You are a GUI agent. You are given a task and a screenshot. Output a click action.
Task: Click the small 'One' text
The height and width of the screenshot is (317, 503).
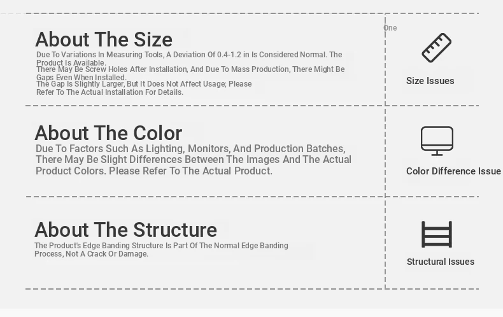tap(390, 28)
